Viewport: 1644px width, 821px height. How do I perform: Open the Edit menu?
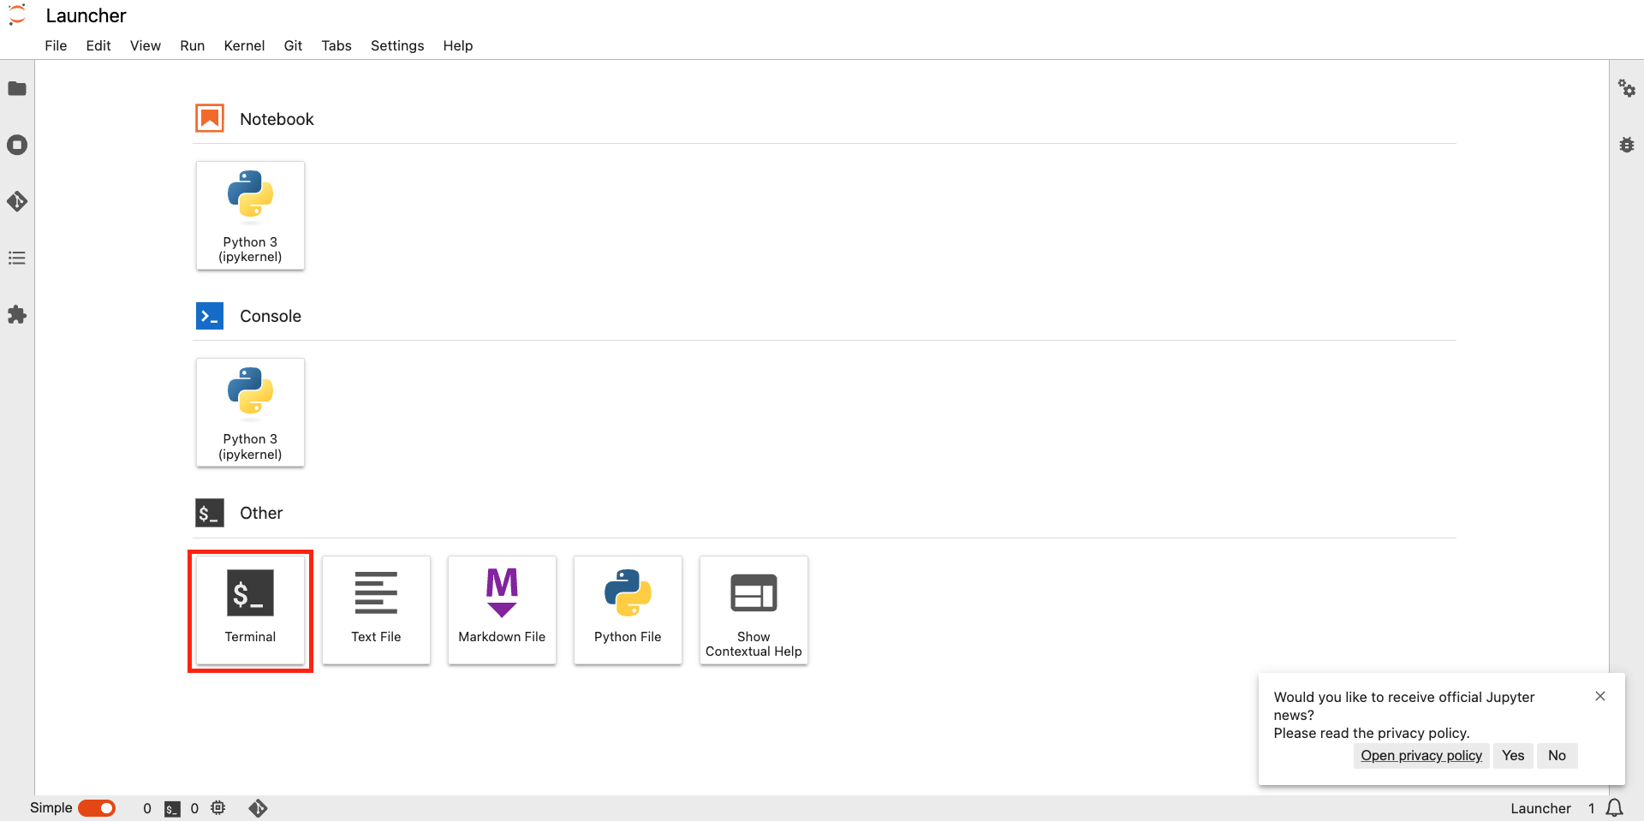click(x=98, y=45)
